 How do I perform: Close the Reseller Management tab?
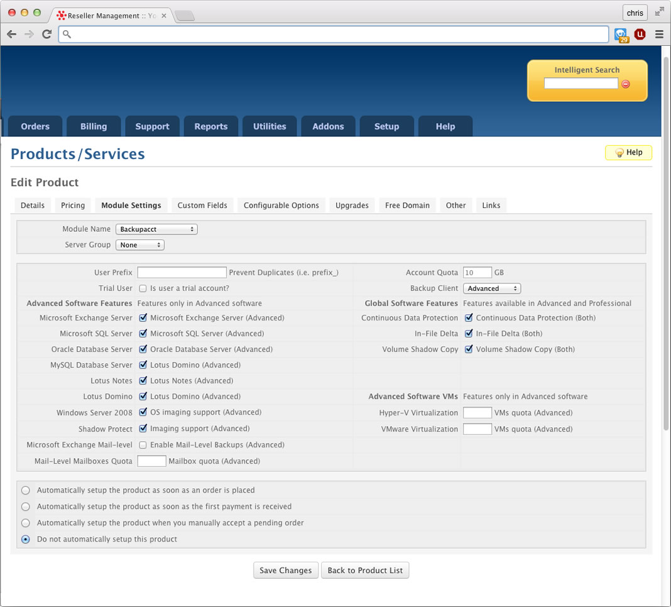(x=164, y=16)
